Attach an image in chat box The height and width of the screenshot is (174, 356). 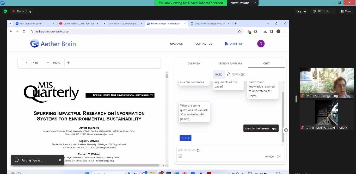[x=180, y=156]
